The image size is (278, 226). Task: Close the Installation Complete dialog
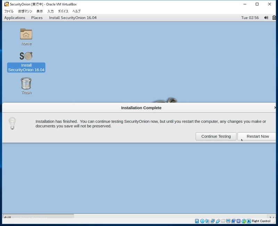(x=275, y=108)
